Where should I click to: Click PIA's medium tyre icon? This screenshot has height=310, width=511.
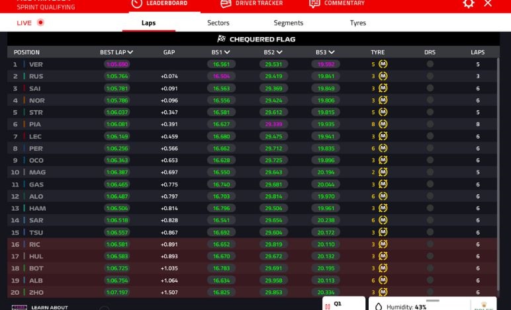[383, 124]
